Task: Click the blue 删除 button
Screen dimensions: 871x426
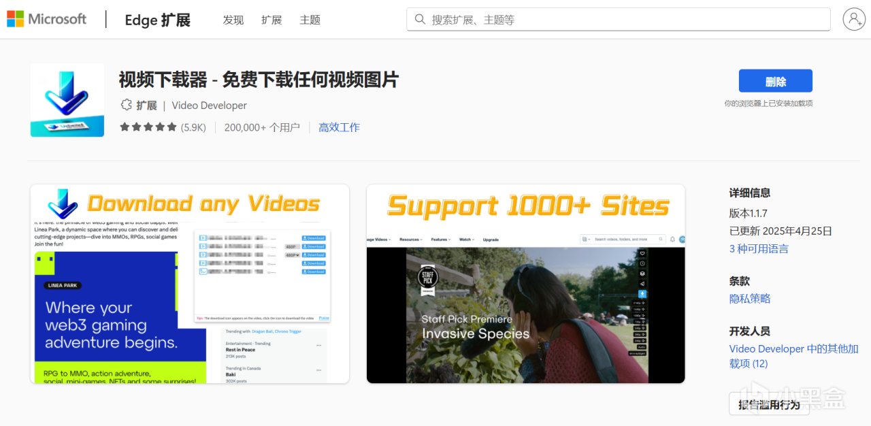Action: click(776, 81)
